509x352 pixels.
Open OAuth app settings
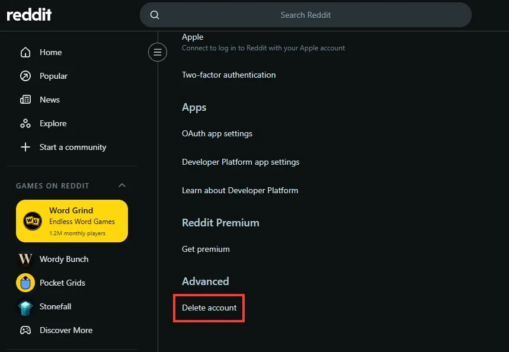click(217, 133)
